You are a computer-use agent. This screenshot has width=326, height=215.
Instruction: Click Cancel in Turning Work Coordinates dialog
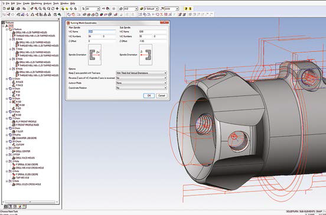(x=162, y=95)
